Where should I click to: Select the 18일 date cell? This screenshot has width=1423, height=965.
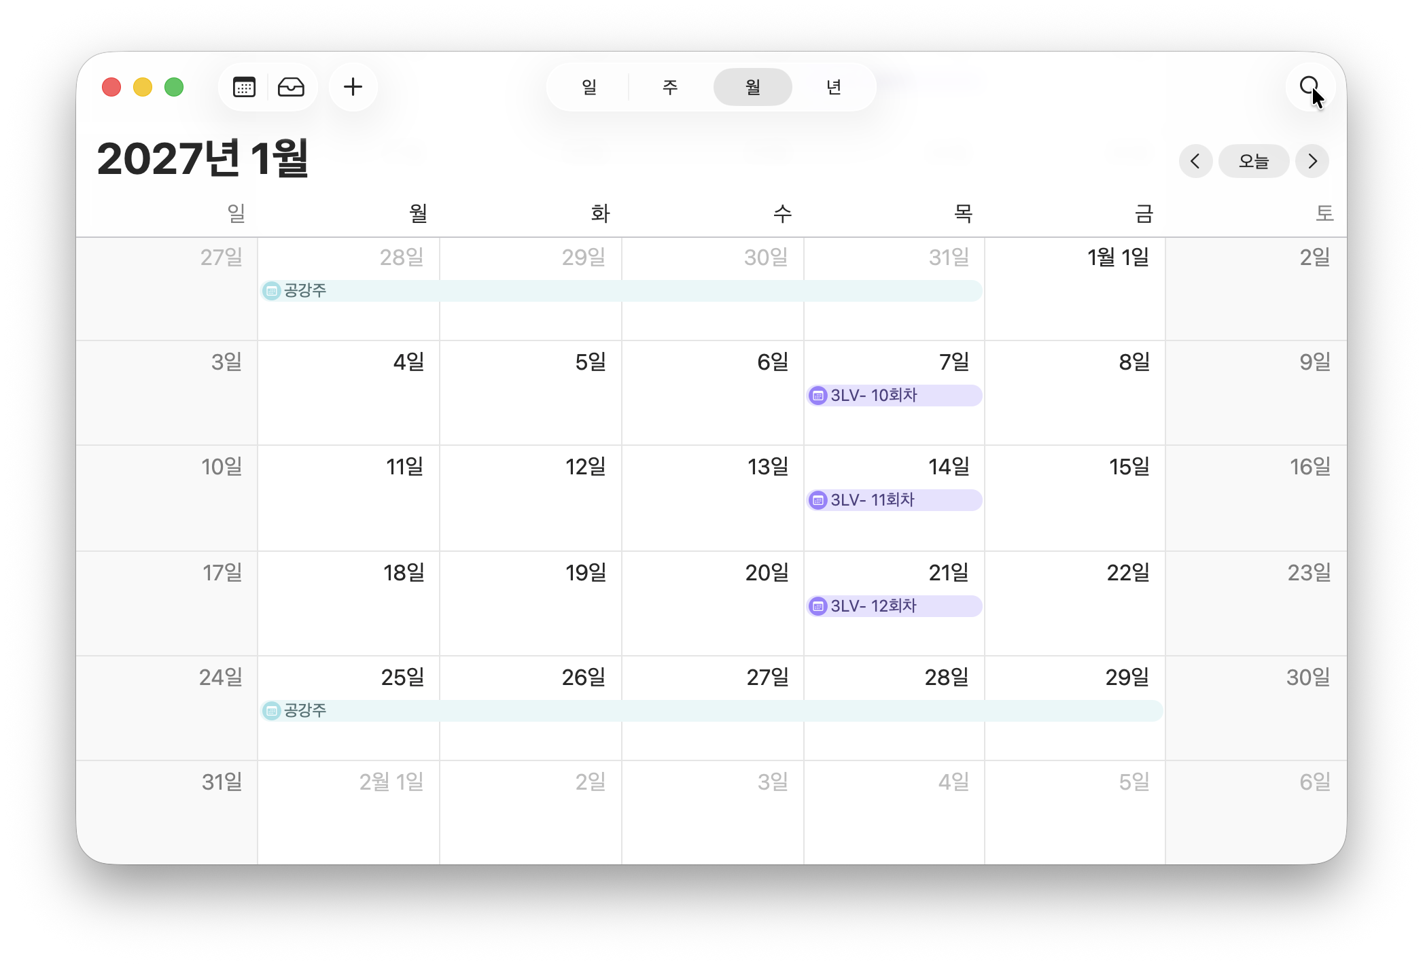click(349, 603)
